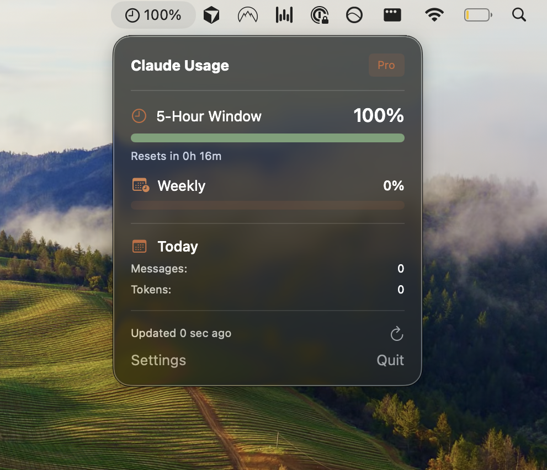Click the battery status icon

pos(478,15)
